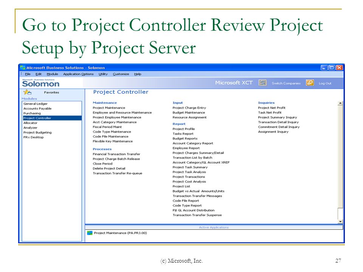
Task: Click the Solomon title bar app icon
Action: [23, 68]
